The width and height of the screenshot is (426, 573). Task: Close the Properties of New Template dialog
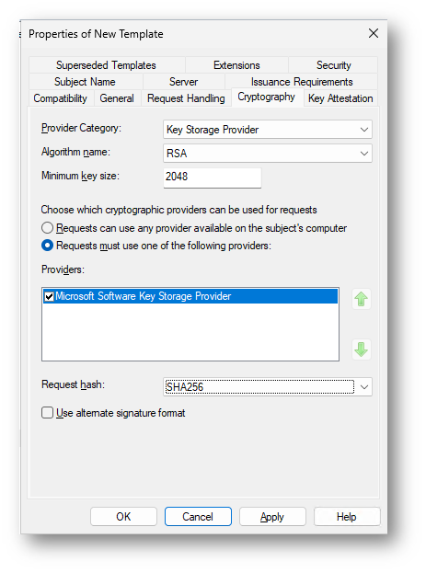coord(374,34)
